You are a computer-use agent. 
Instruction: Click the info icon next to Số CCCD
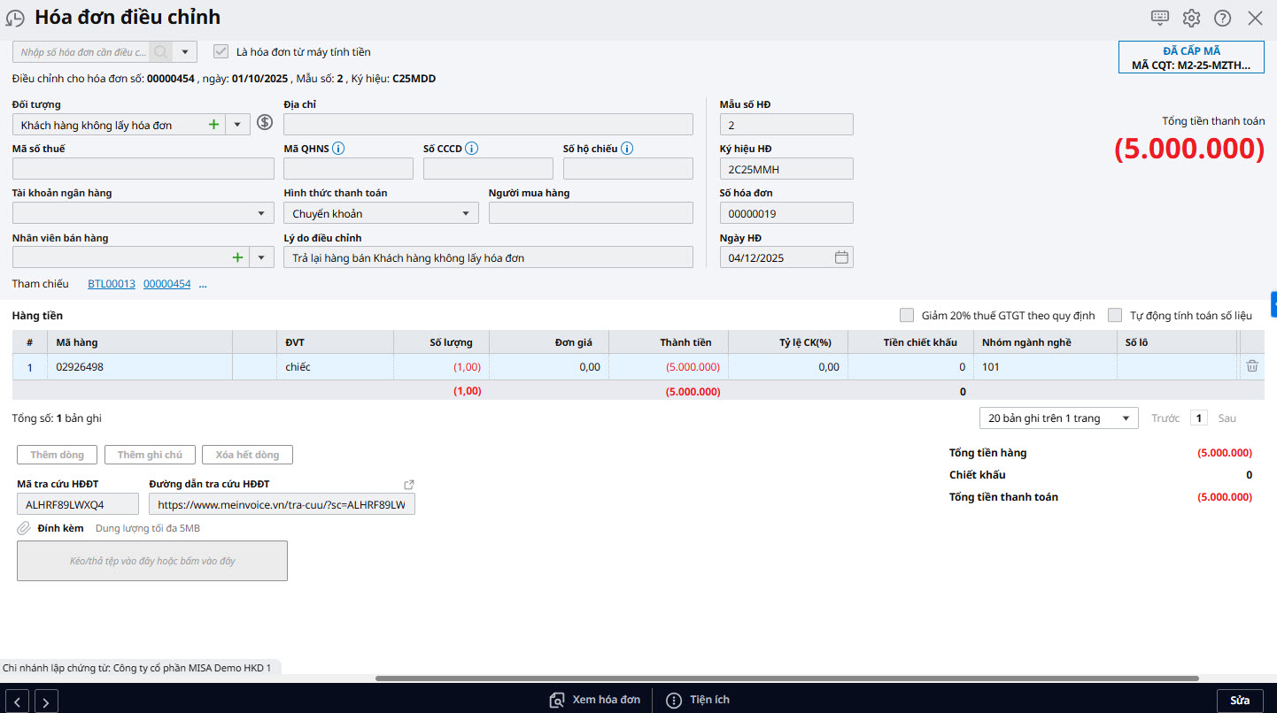[472, 149]
